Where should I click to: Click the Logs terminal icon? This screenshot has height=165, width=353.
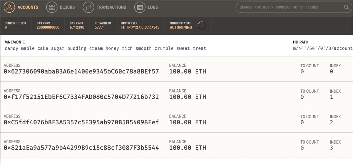(x=140, y=7)
